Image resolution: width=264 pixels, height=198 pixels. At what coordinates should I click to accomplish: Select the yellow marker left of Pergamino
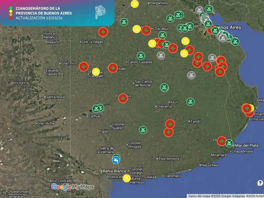[135, 4]
